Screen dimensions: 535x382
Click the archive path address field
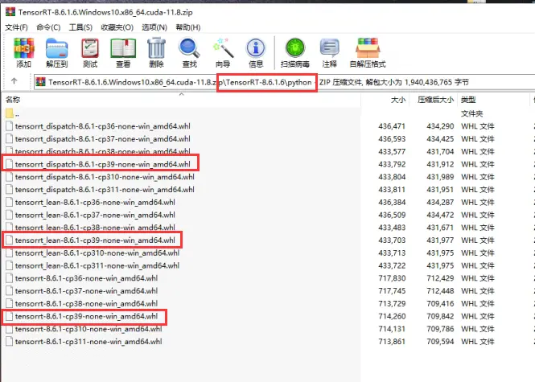(x=285, y=82)
